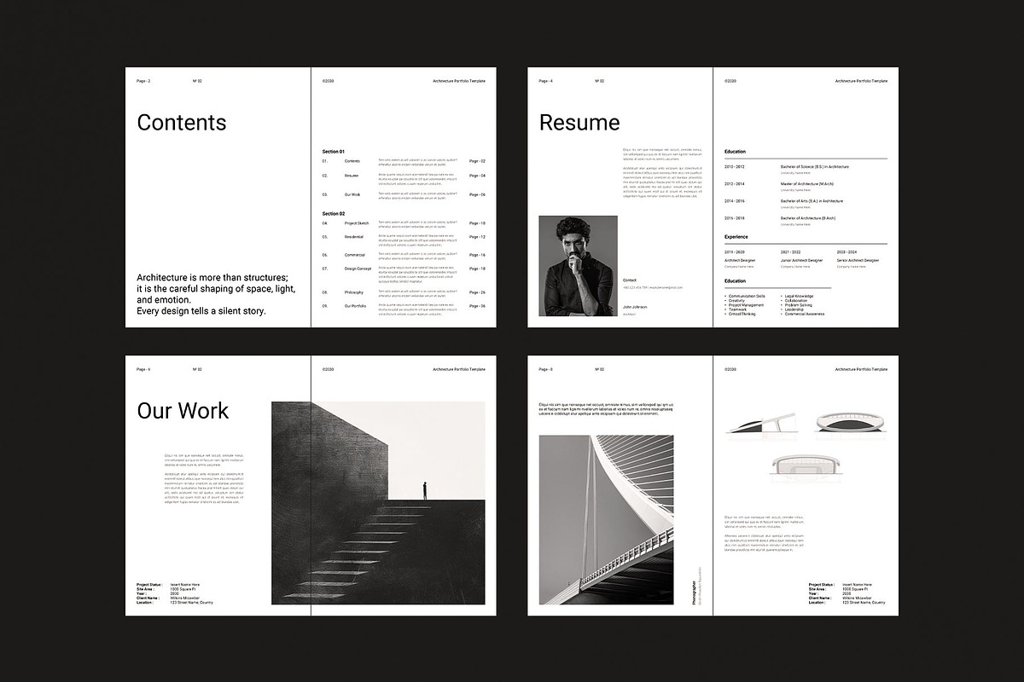This screenshot has height=682, width=1024.
Task: Select the "Junior Architect Designer" role
Action: click(802, 261)
